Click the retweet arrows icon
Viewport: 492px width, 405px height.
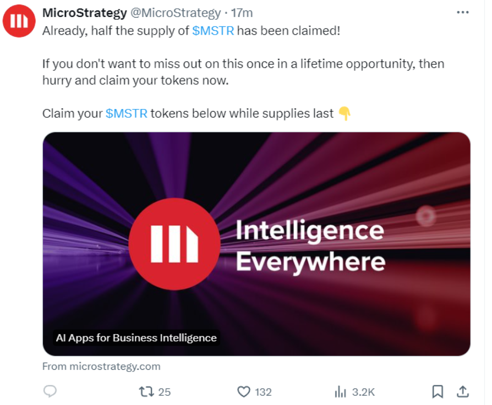(x=146, y=392)
